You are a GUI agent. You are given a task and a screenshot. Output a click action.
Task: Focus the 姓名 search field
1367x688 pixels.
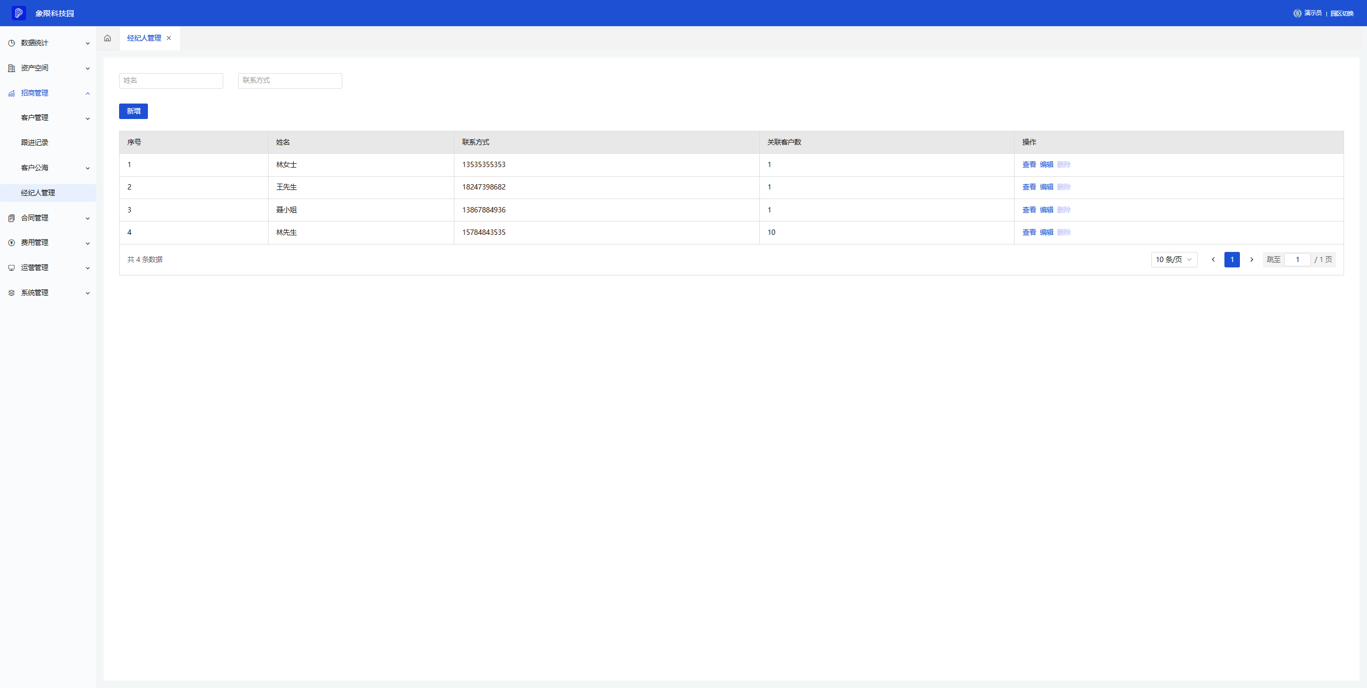[x=171, y=81]
